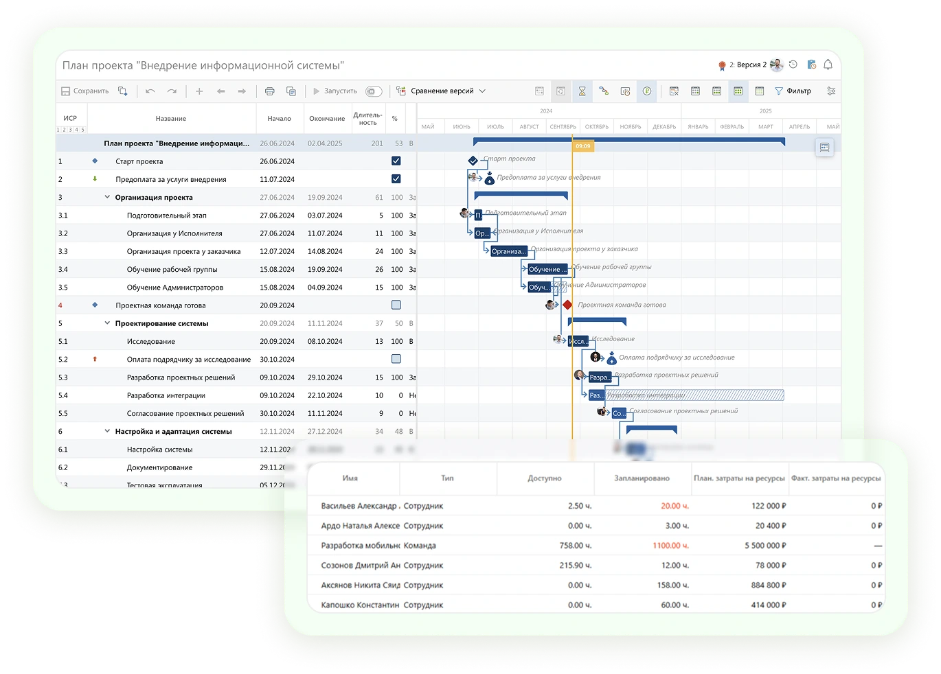This screenshot has width=941, height=674.
Task: Click the Фильтр button
Action: pos(793,91)
